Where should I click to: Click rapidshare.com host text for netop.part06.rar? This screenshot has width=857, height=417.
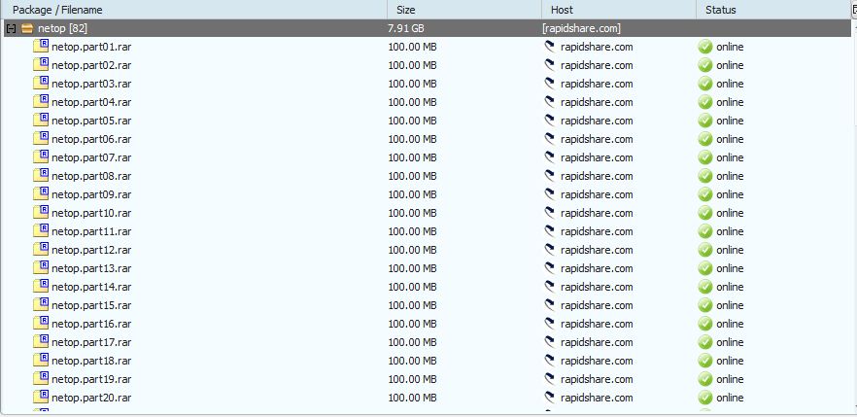point(597,139)
